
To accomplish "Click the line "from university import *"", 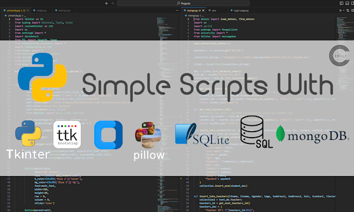I will (x=211, y=33).
